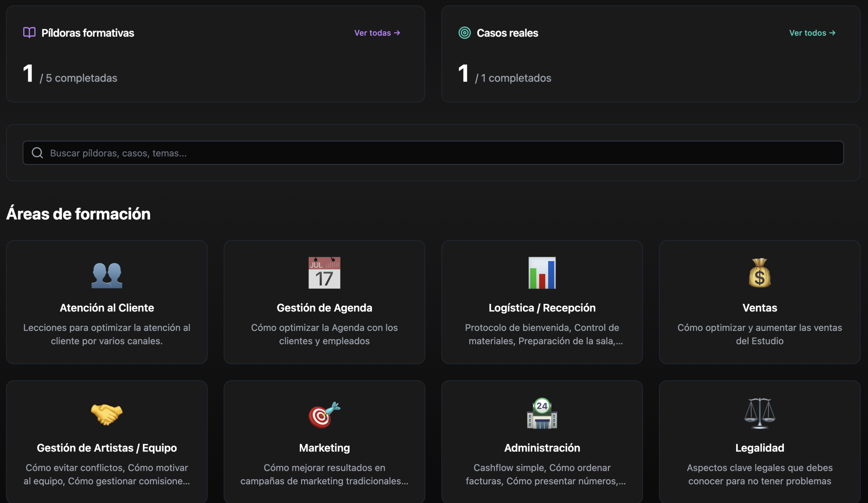Click the Administración building icon
The image size is (868, 503).
tap(542, 414)
